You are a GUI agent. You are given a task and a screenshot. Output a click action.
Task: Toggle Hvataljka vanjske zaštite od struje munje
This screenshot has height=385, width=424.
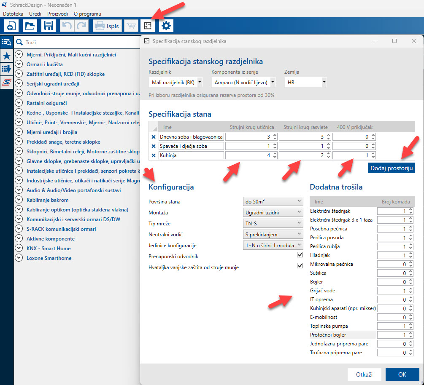[300, 266]
